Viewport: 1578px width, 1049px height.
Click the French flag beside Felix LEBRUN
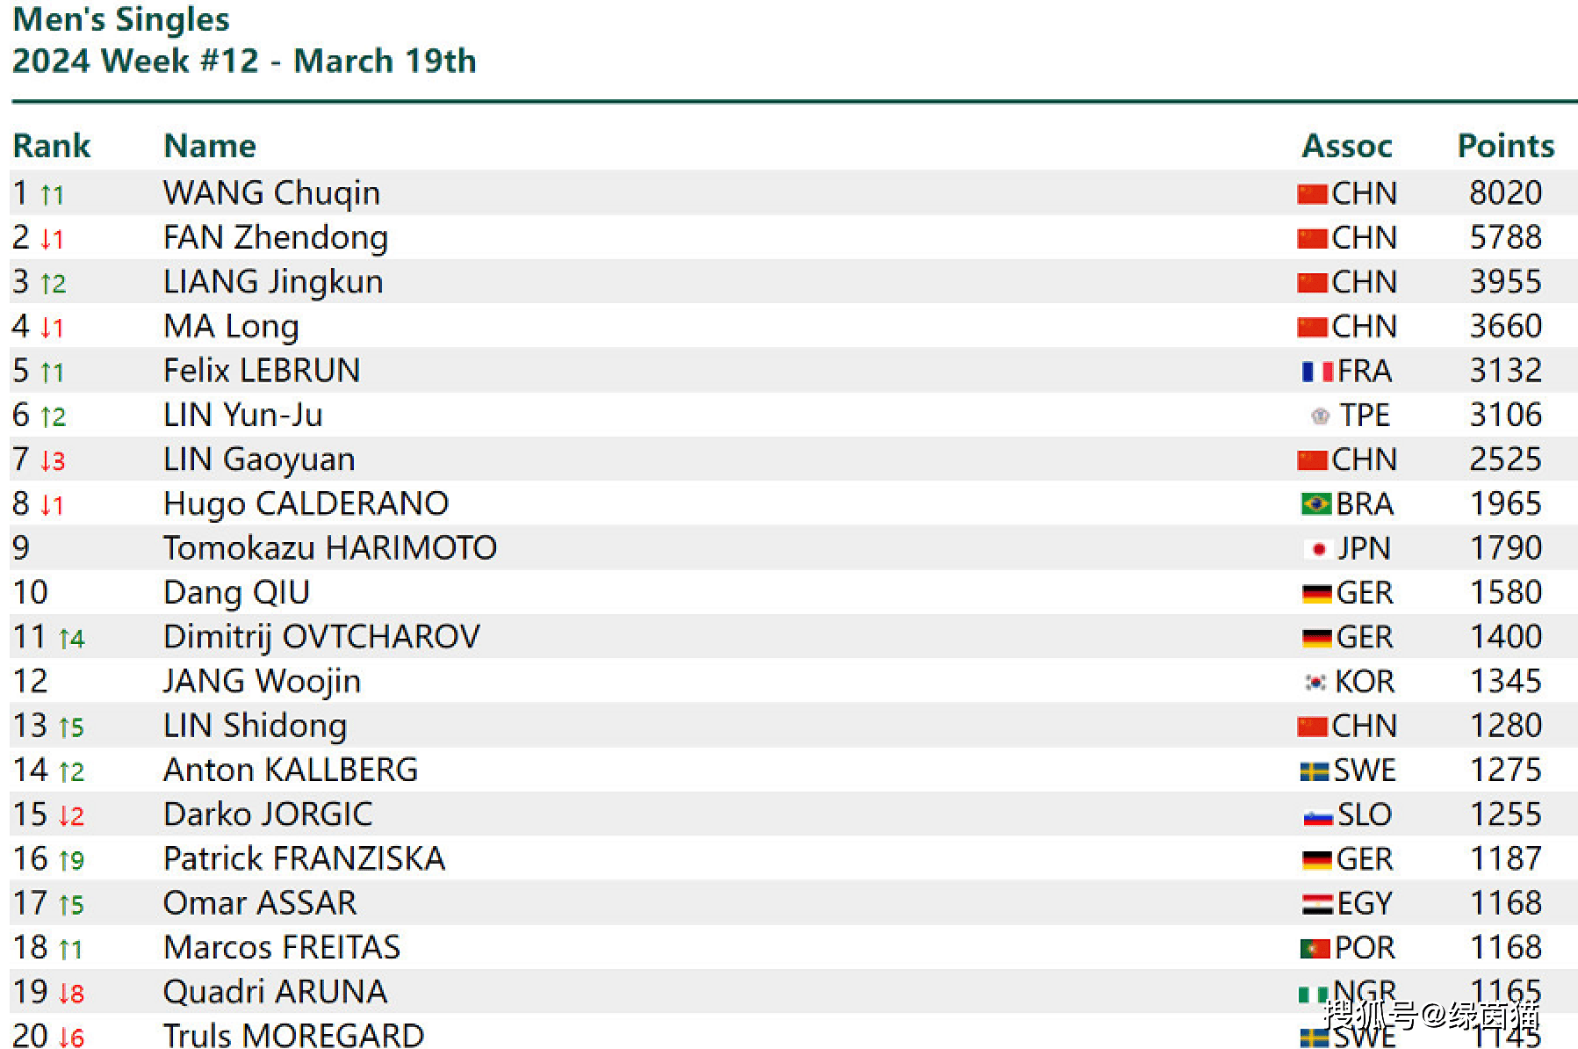pos(1317,372)
